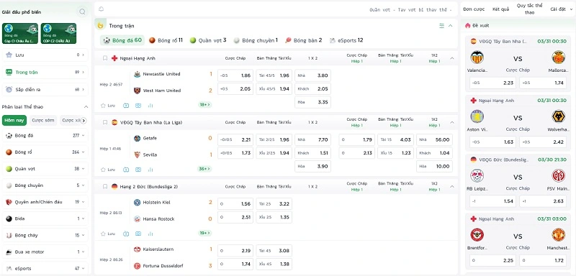
Task: Switch to Bóng rổ 11 tab
Action: point(166,40)
